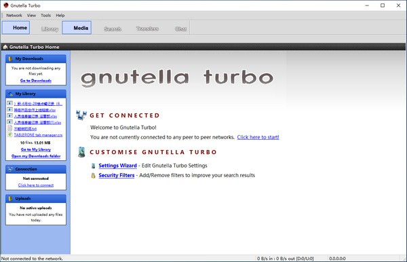407x262 pixels.
Task: Click the '0 B/s in : 0 B/s out' status text
Action: pyautogui.click(x=286, y=259)
